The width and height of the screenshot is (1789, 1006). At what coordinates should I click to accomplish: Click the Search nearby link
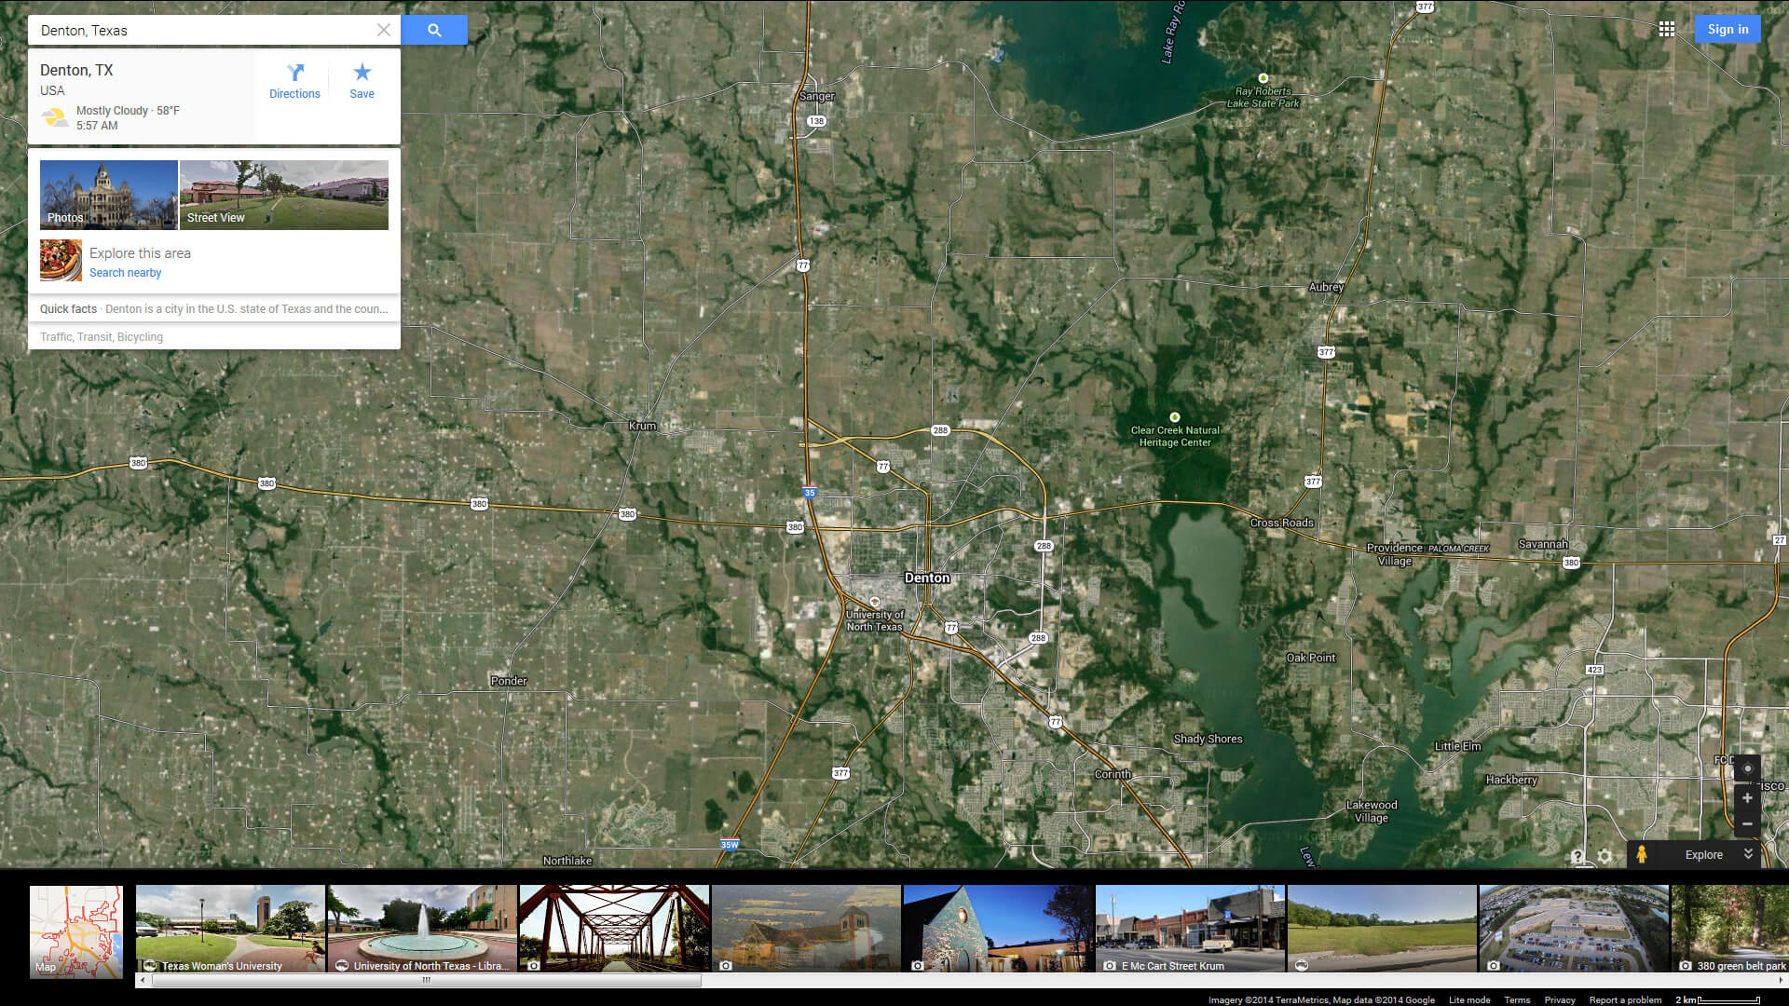[125, 273]
